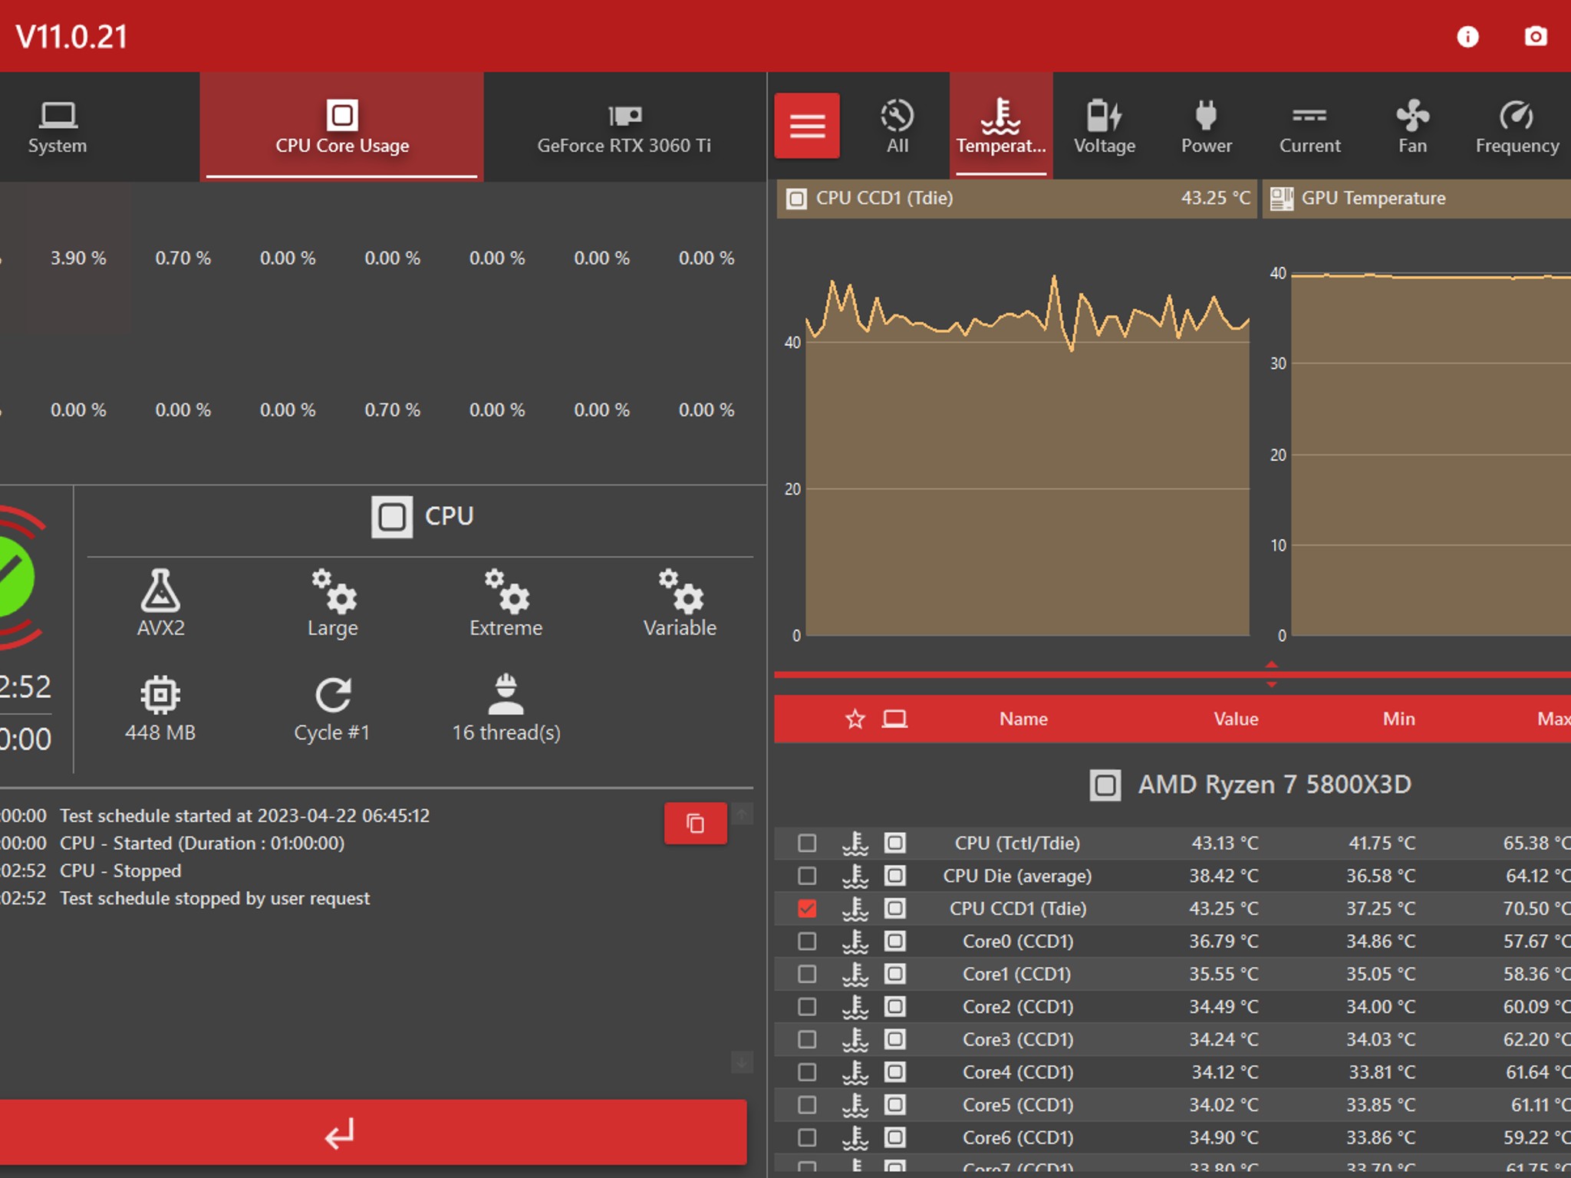Take a screenshot with the camera icon
The image size is (1571, 1178).
(1536, 36)
